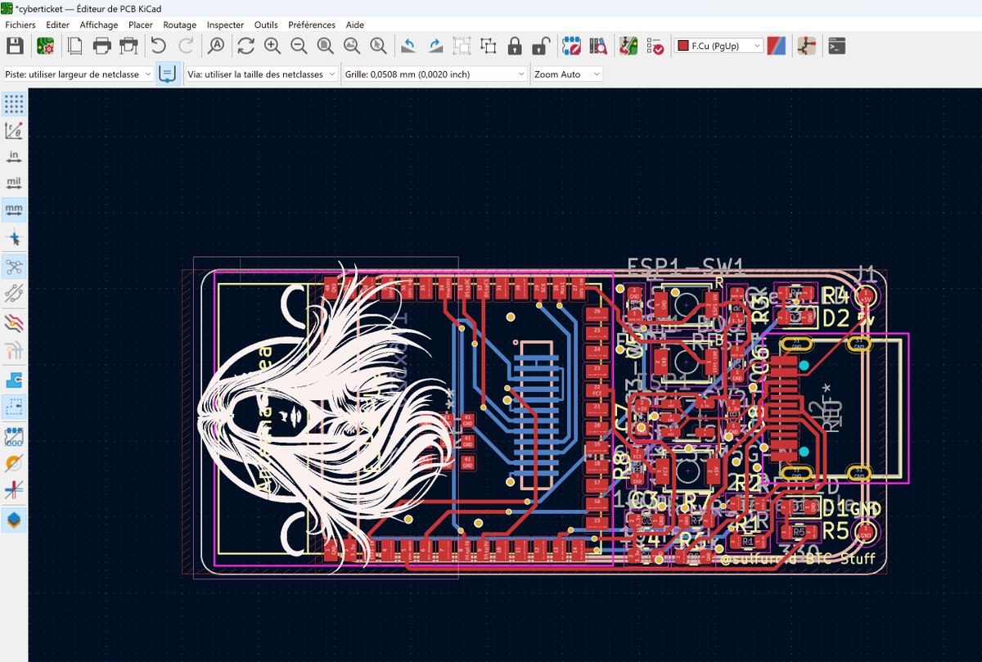Viewport: 982px width, 662px height.
Task: Toggle grid display on canvas
Action: pyautogui.click(x=14, y=104)
